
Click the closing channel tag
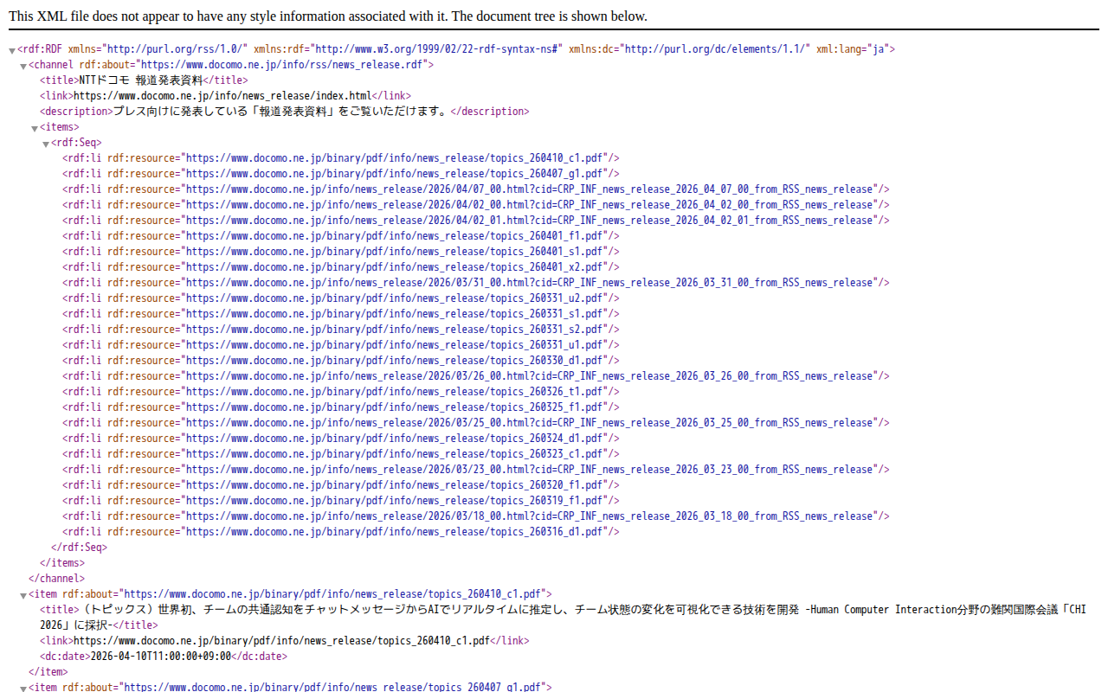[x=56, y=579]
